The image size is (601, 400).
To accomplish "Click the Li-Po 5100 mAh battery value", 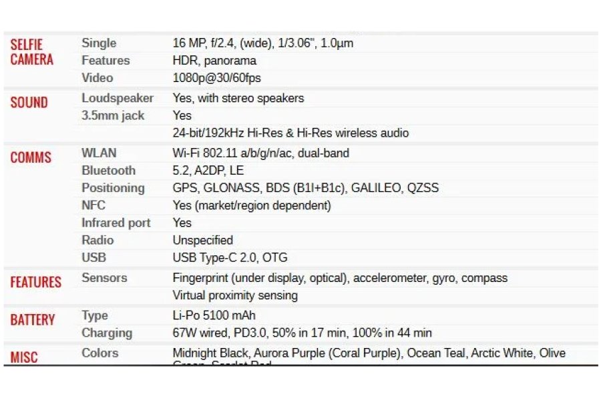I will pyautogui.click(x=214, y=315).
